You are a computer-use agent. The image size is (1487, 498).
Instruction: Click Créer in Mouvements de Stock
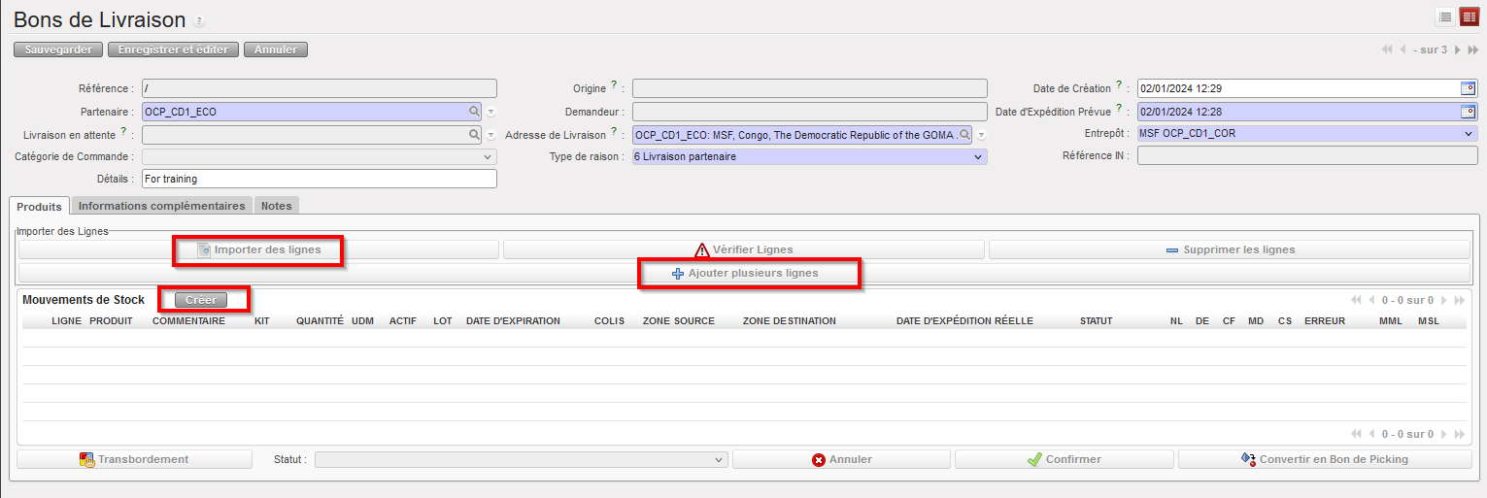click(x=201, y=300)
